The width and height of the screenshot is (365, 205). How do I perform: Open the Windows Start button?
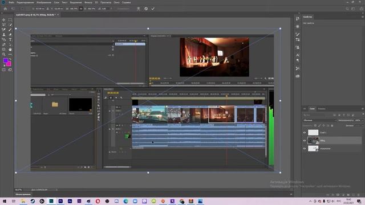[5, 201]
